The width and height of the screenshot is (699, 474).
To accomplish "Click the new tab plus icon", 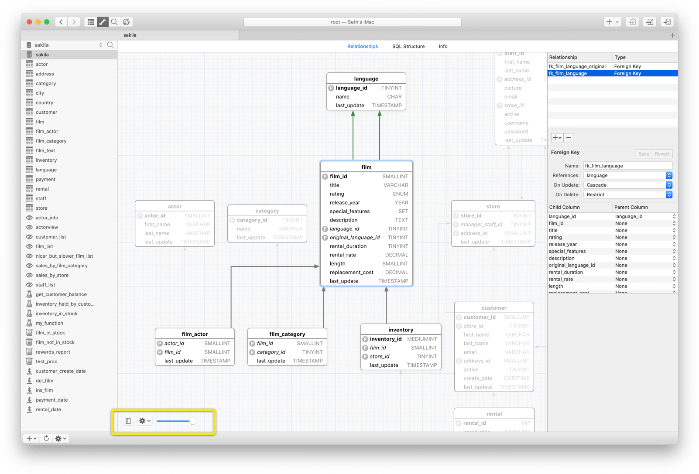I will click(672, 35).
